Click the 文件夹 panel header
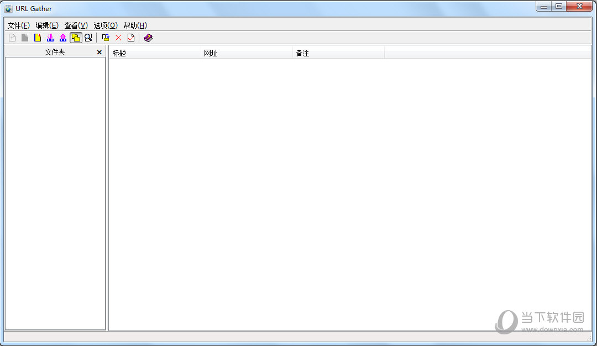The height and width of the screenshot is (346, 597). [x=55, y=52]
